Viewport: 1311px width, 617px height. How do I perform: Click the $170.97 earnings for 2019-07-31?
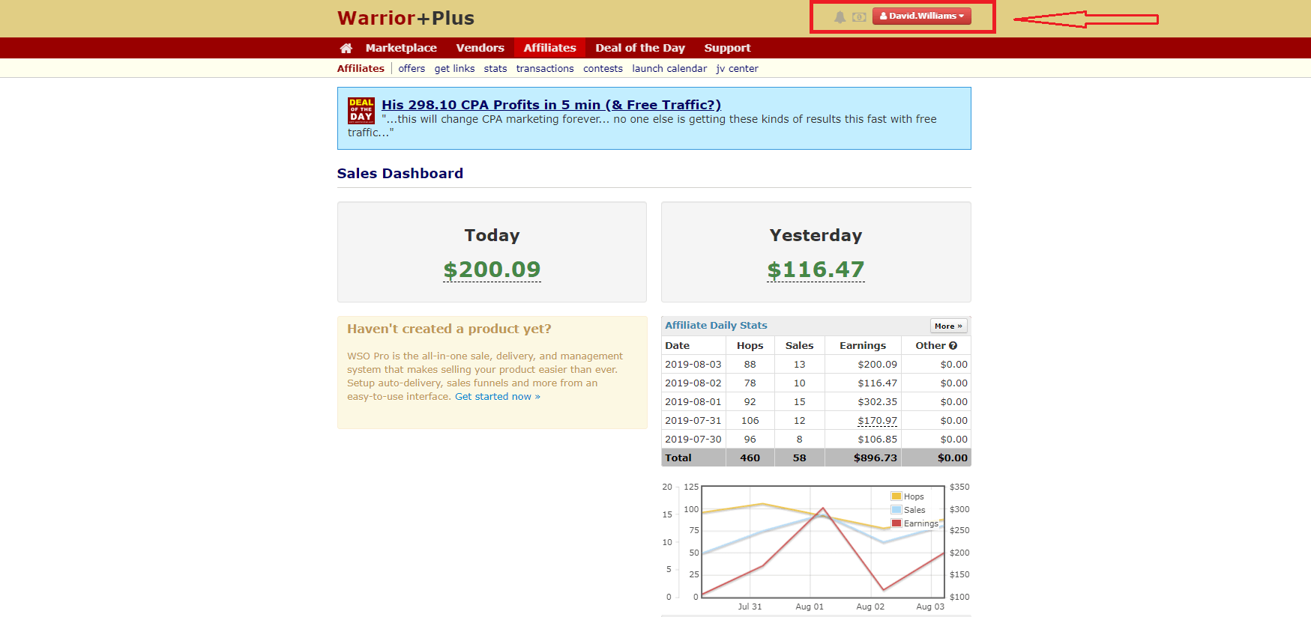877,420
